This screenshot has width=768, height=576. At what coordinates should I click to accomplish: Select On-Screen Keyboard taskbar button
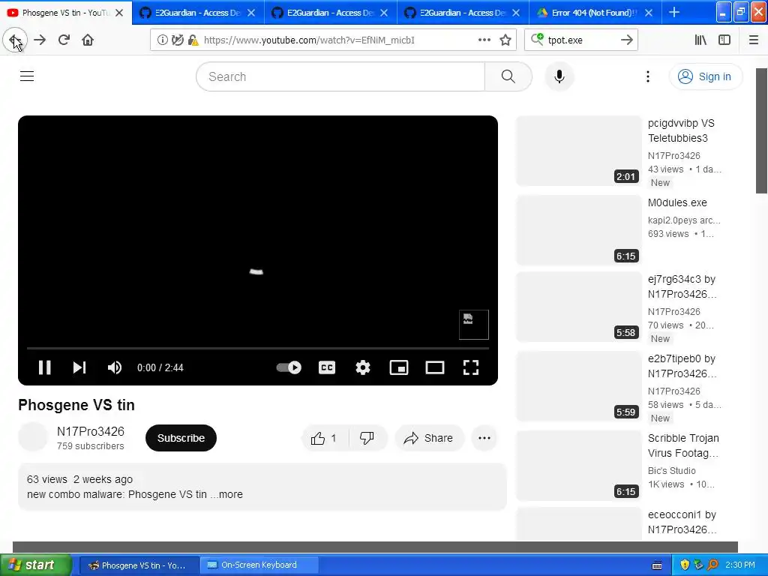[x=259, y=565]
